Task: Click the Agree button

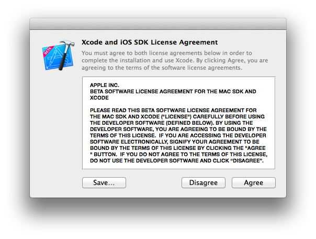Action: click(254, 183)
